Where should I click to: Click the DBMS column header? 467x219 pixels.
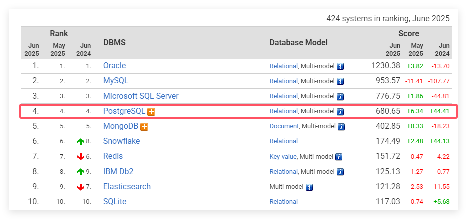pyautogui.click(x=114, y=42)
